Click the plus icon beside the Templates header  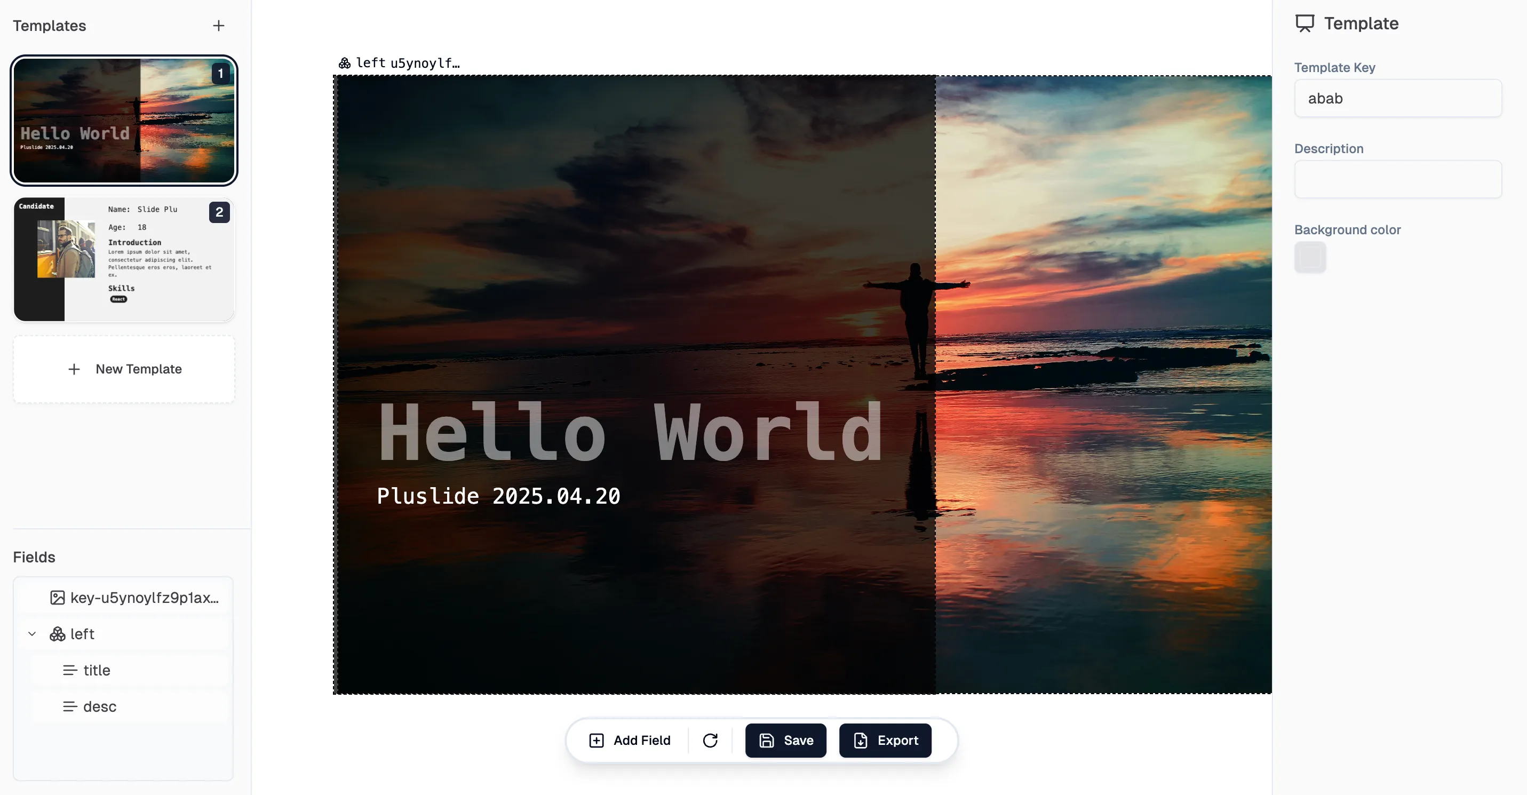[218, 26]
